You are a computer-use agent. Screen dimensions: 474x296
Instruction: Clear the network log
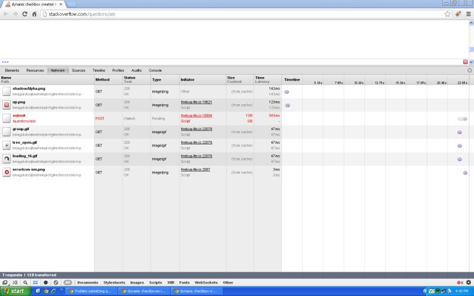click(56, 282)
